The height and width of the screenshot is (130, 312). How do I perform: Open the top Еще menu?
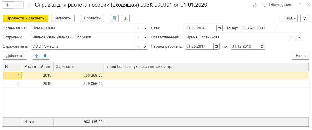coord(289,18)
